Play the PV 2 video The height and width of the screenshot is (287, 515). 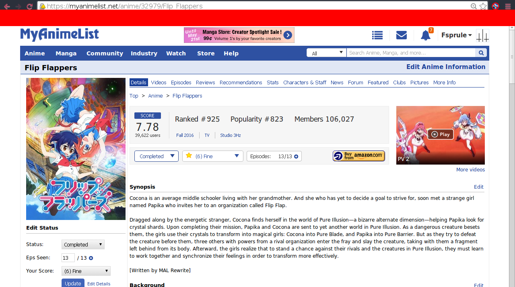tap(441, 134)
